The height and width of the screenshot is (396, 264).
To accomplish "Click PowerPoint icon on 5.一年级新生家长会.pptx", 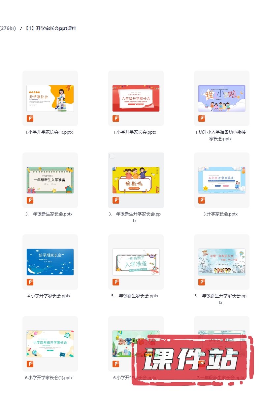I will tap(116, 282).
